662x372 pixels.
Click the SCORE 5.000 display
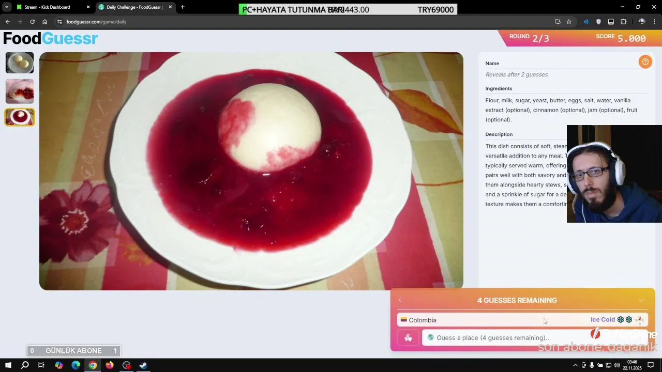tap(621, 38)
